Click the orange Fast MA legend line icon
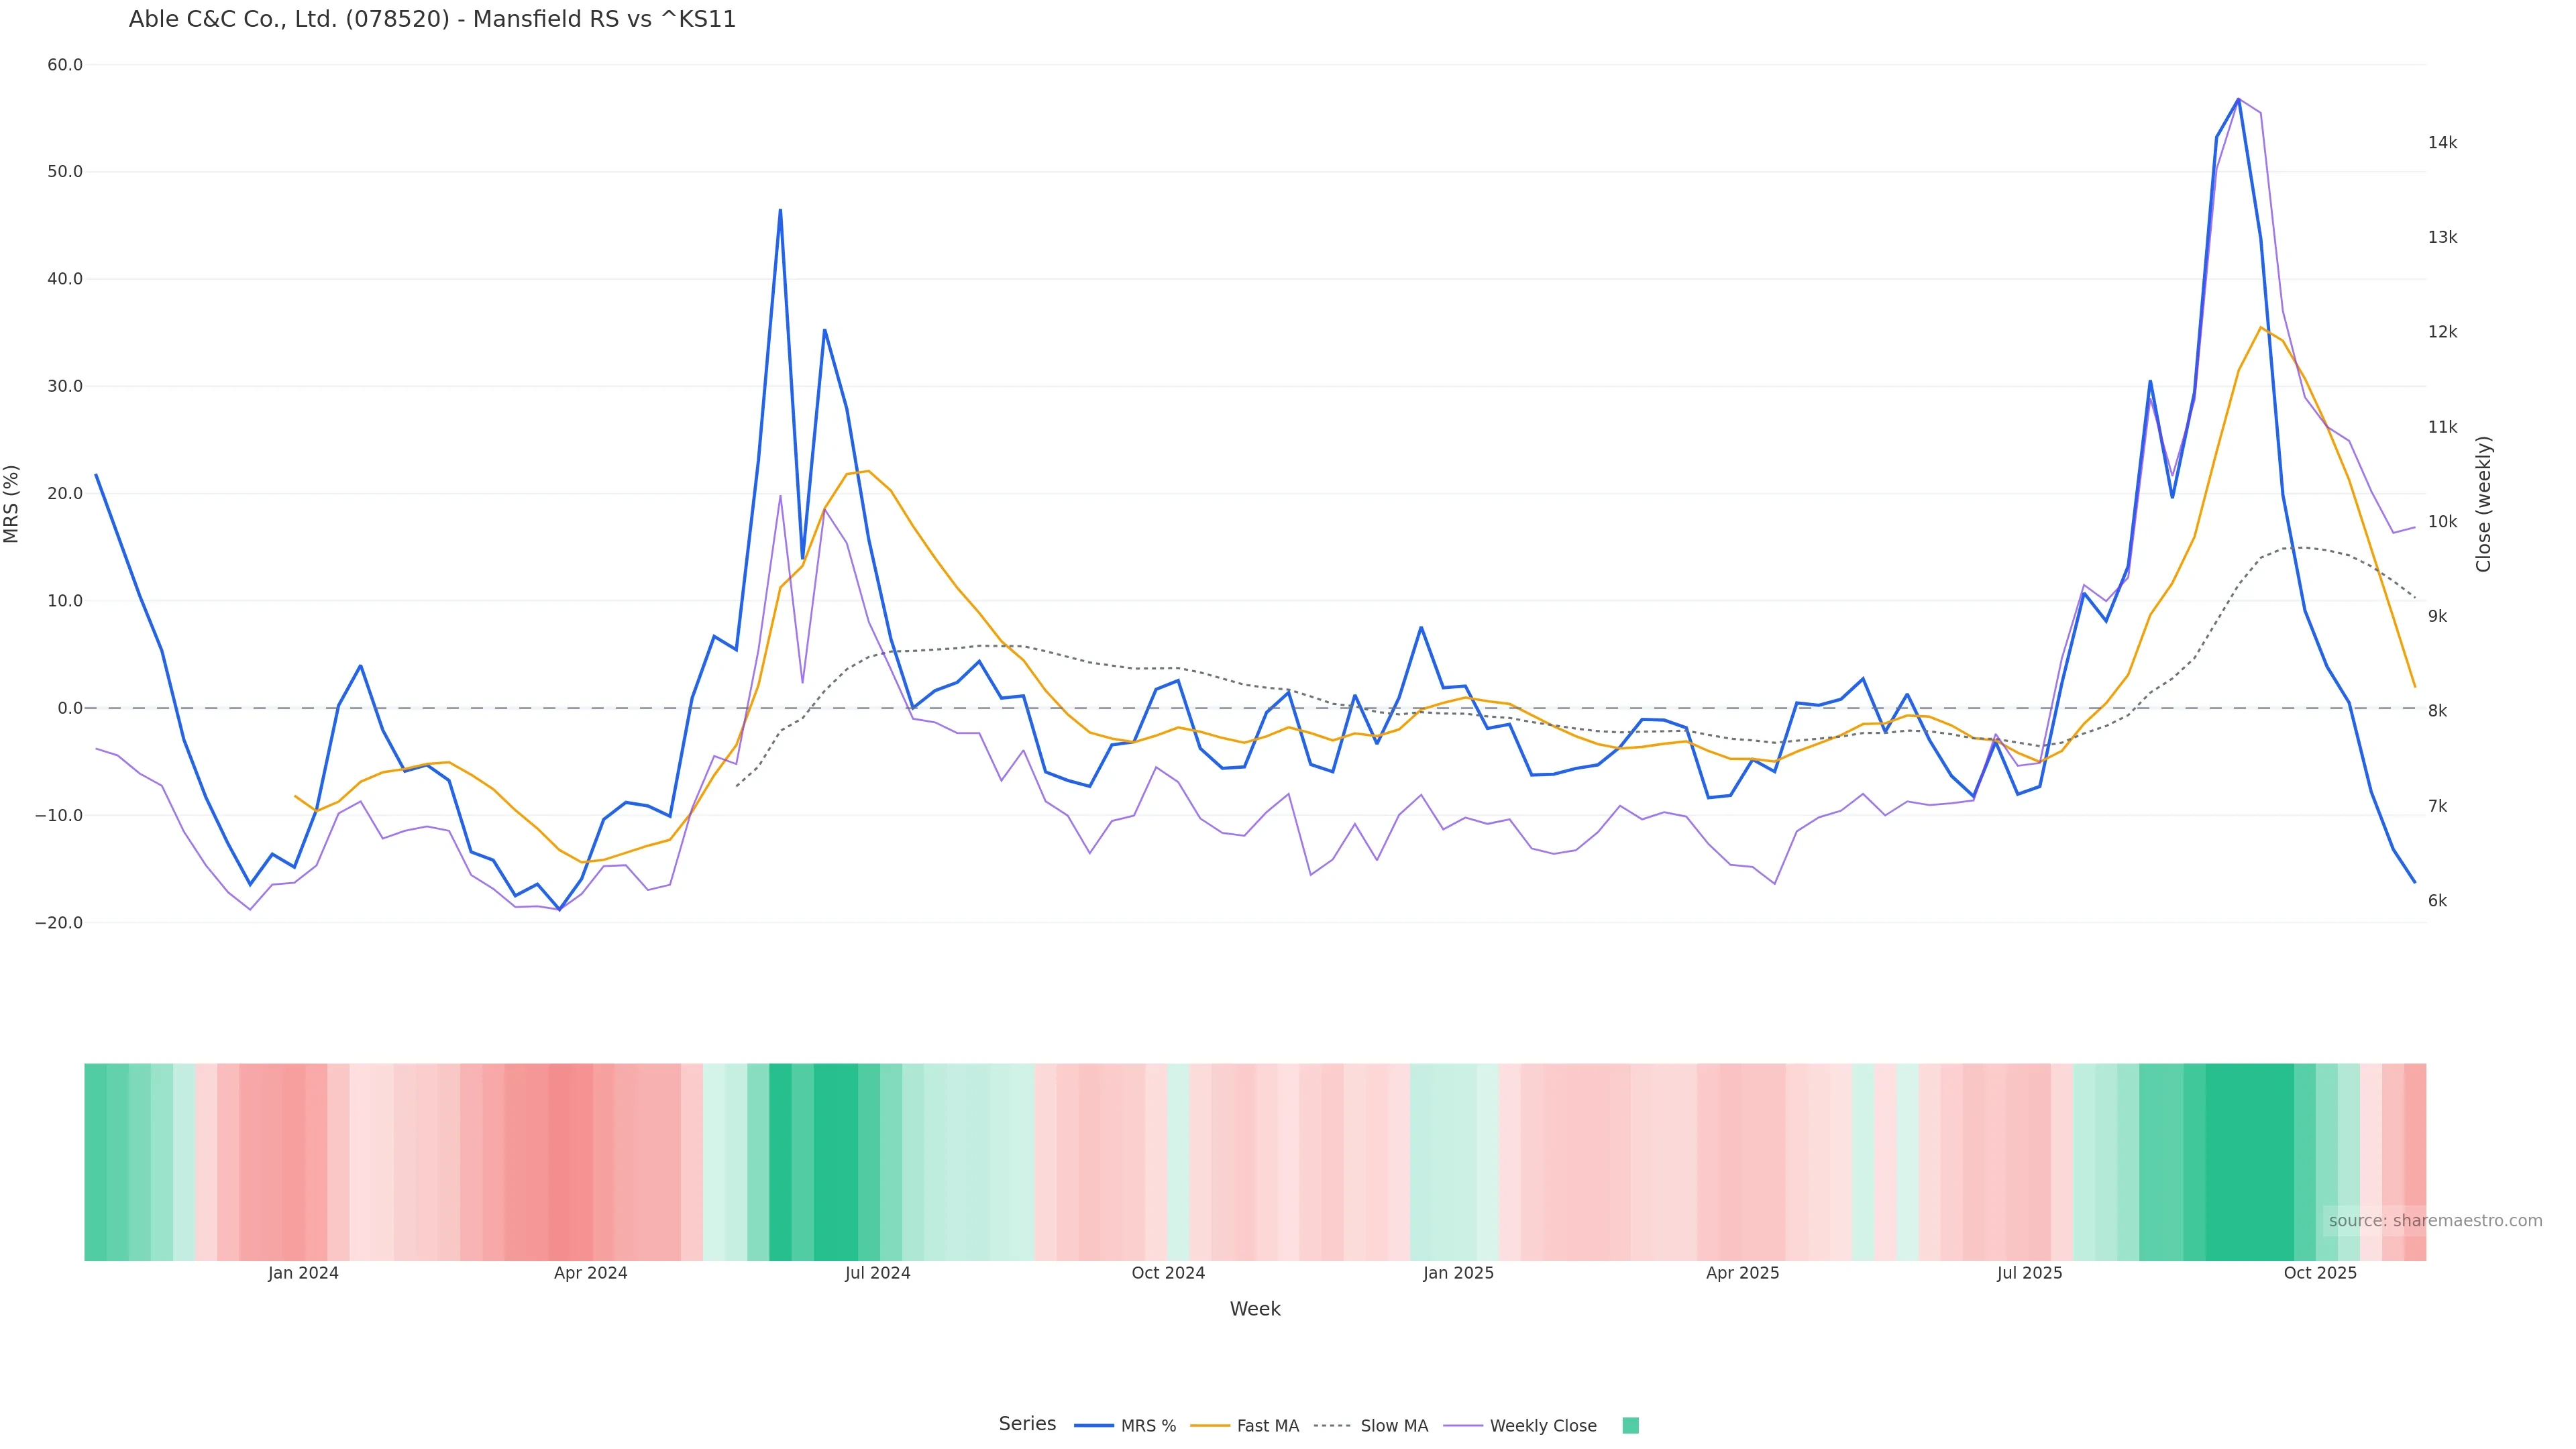This screenshot has width=2576, height=1449. pos(1210,1426)
